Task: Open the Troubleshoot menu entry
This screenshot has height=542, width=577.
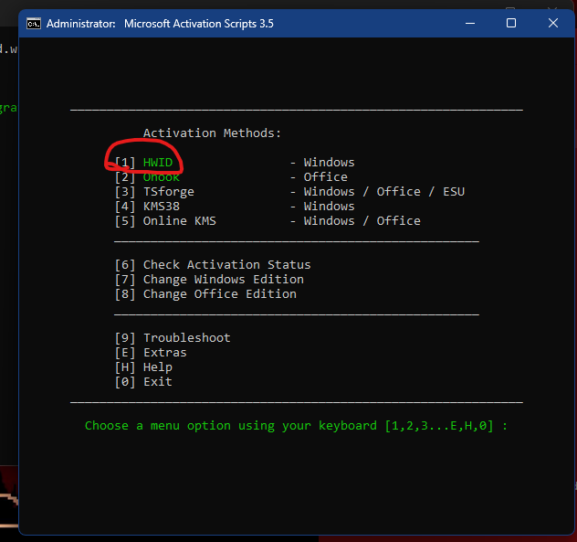Action: point(173,338)
